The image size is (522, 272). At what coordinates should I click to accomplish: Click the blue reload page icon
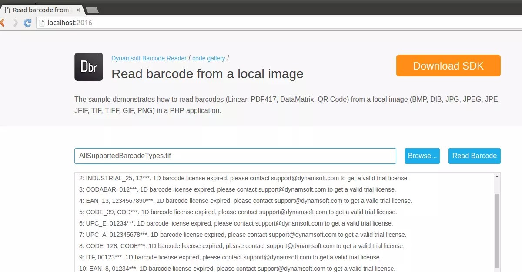tap(27, 23)
